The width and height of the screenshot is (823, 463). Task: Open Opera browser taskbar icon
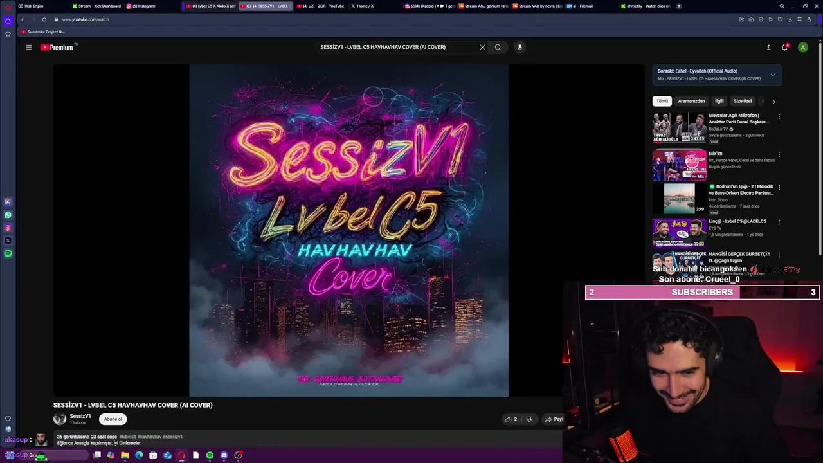pos(181,455)
